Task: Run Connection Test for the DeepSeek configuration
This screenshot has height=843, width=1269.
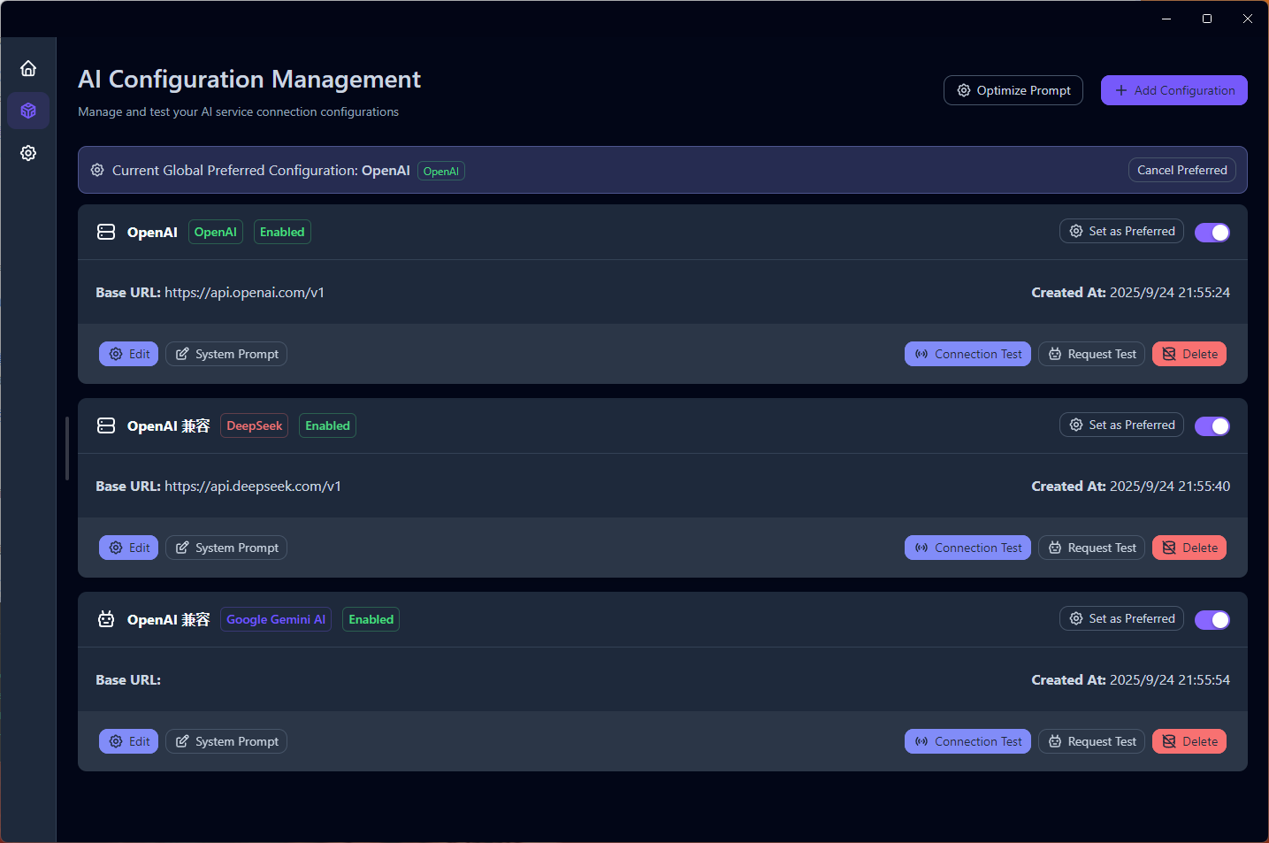Action: [x=967, y=548]
